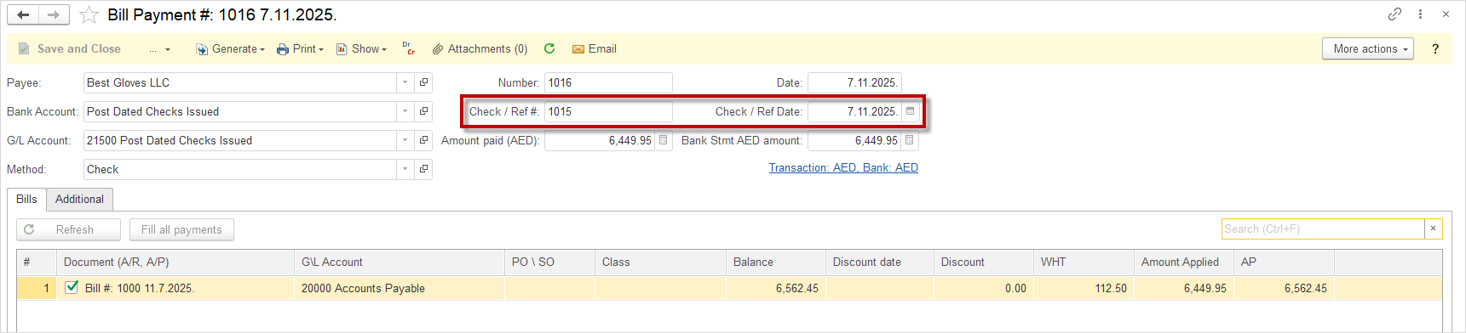Screen dimensions: 1466x333
Task: Click the Dr/Cr ledger entries icon
Action: coord(409,49)
